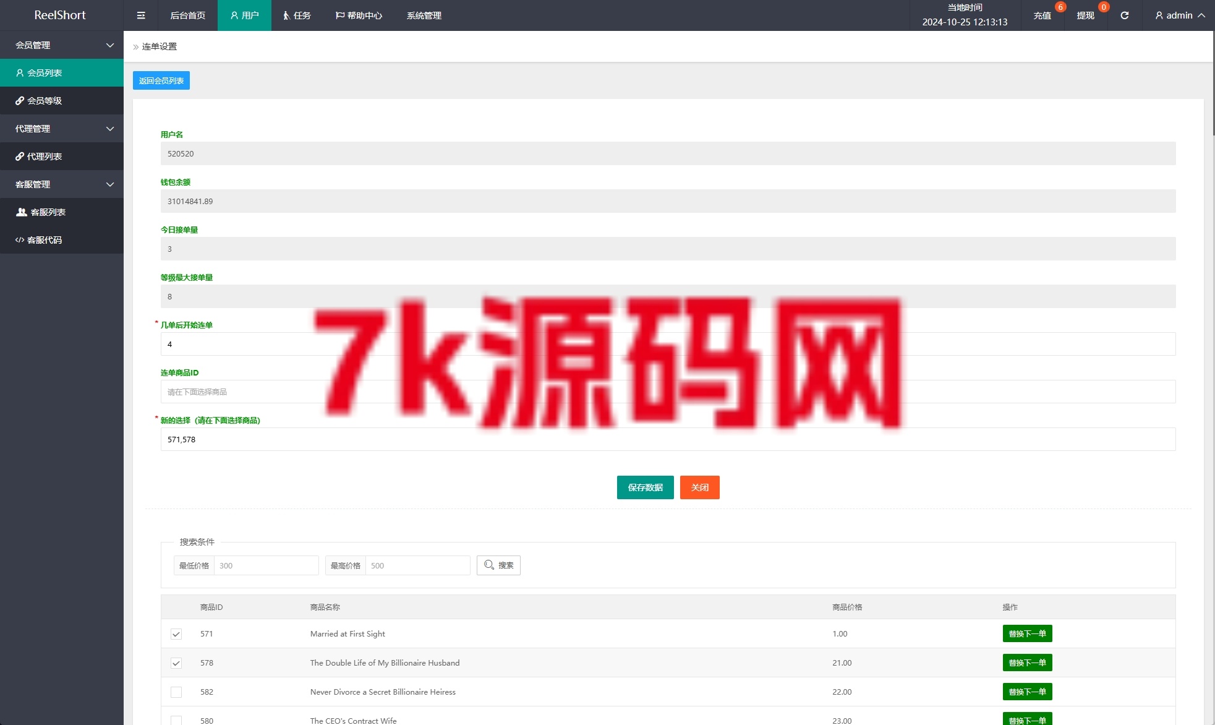1215x725 pixels.
Task: Focus the 连单商品ID input field
Action: [668, 392]
